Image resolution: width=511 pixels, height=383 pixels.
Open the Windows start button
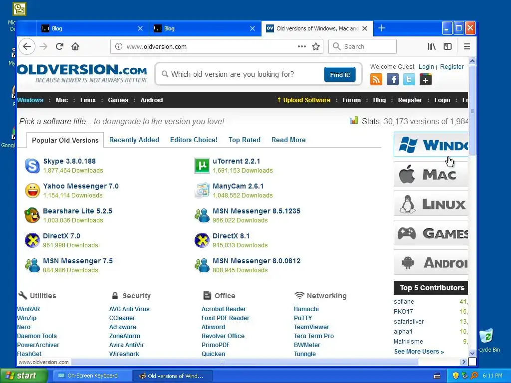click(x=23, y=376)
